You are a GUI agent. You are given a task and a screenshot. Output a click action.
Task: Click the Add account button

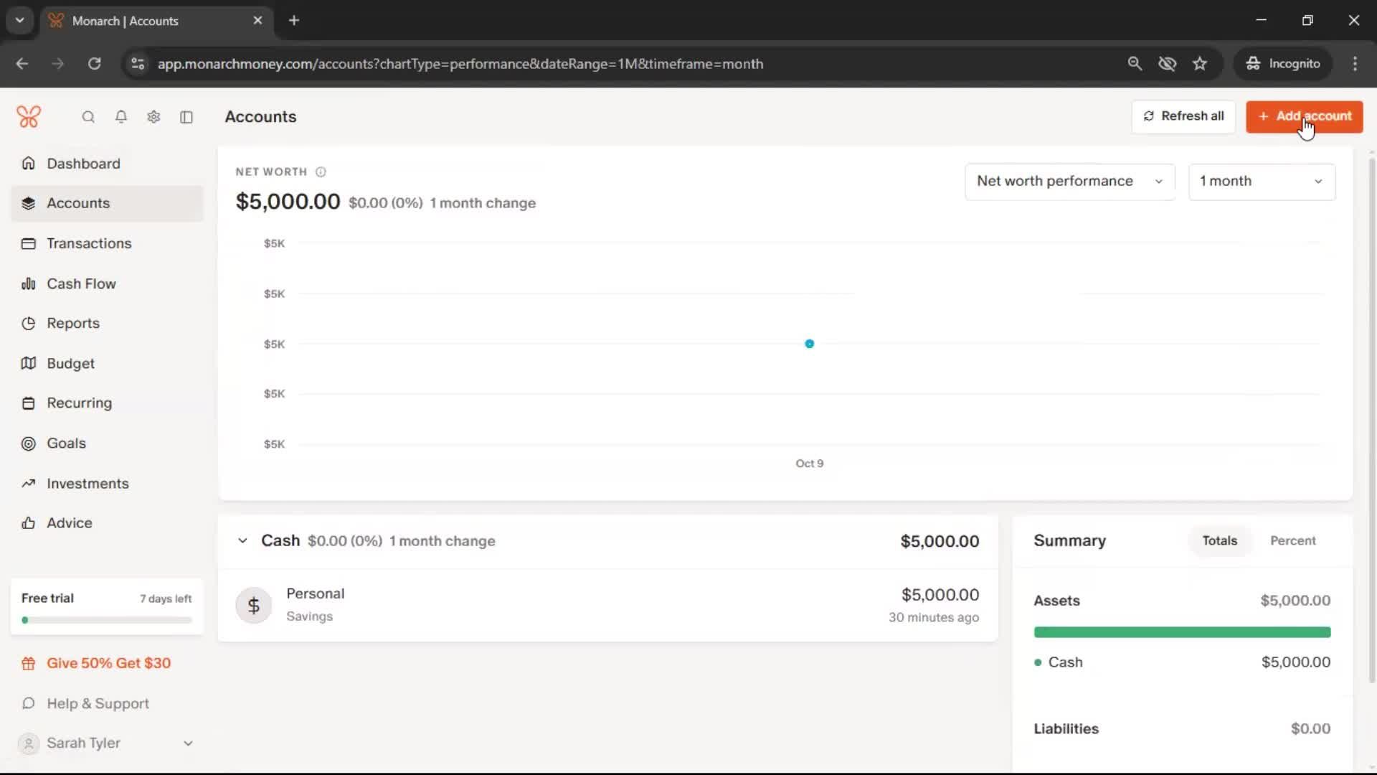(1304, 116)
